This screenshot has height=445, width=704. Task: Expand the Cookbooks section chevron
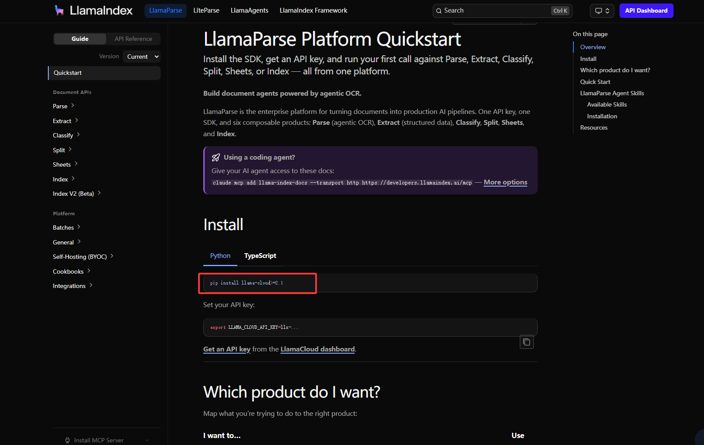tap(89, 271)
